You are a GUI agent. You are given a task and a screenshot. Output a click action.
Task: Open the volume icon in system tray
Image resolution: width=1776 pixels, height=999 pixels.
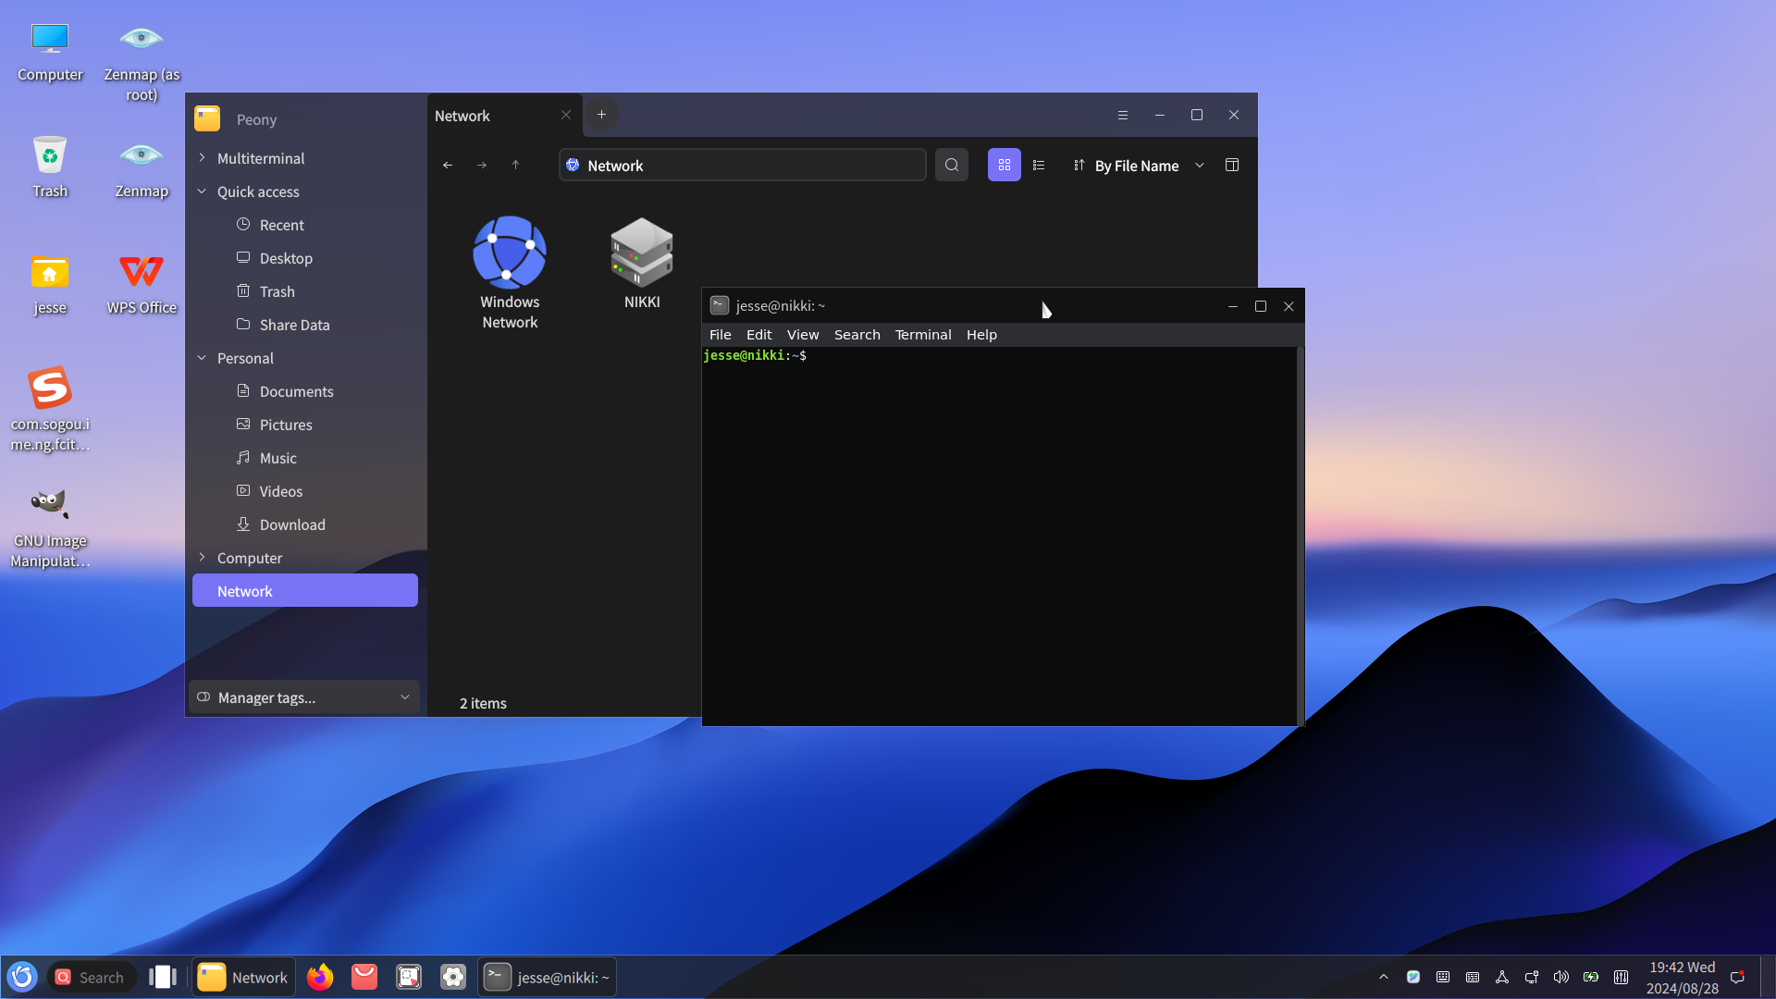pos(1561,977)
